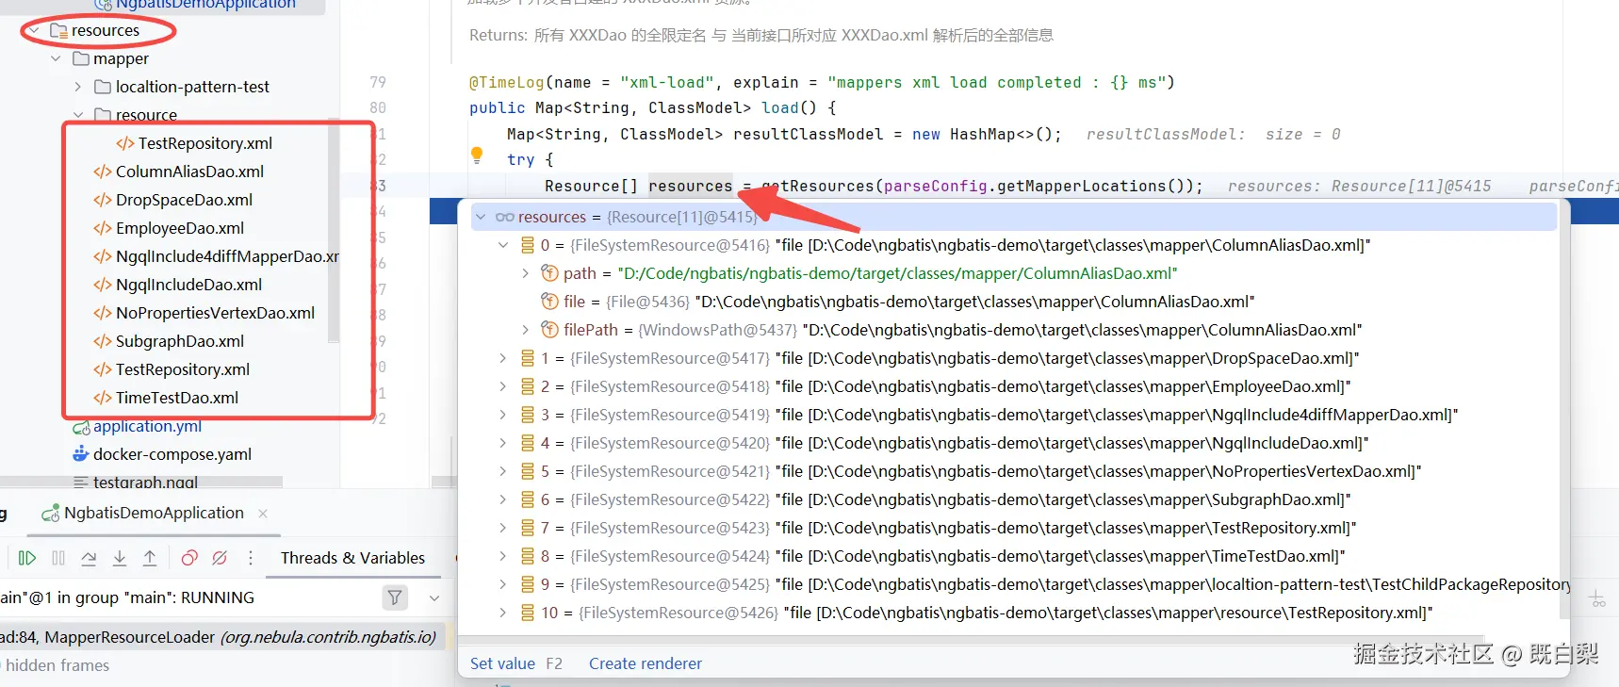Expand the localtion-pattern-test folder
Viewport: 1619px width, 687px height.
[x=78, y=87]
